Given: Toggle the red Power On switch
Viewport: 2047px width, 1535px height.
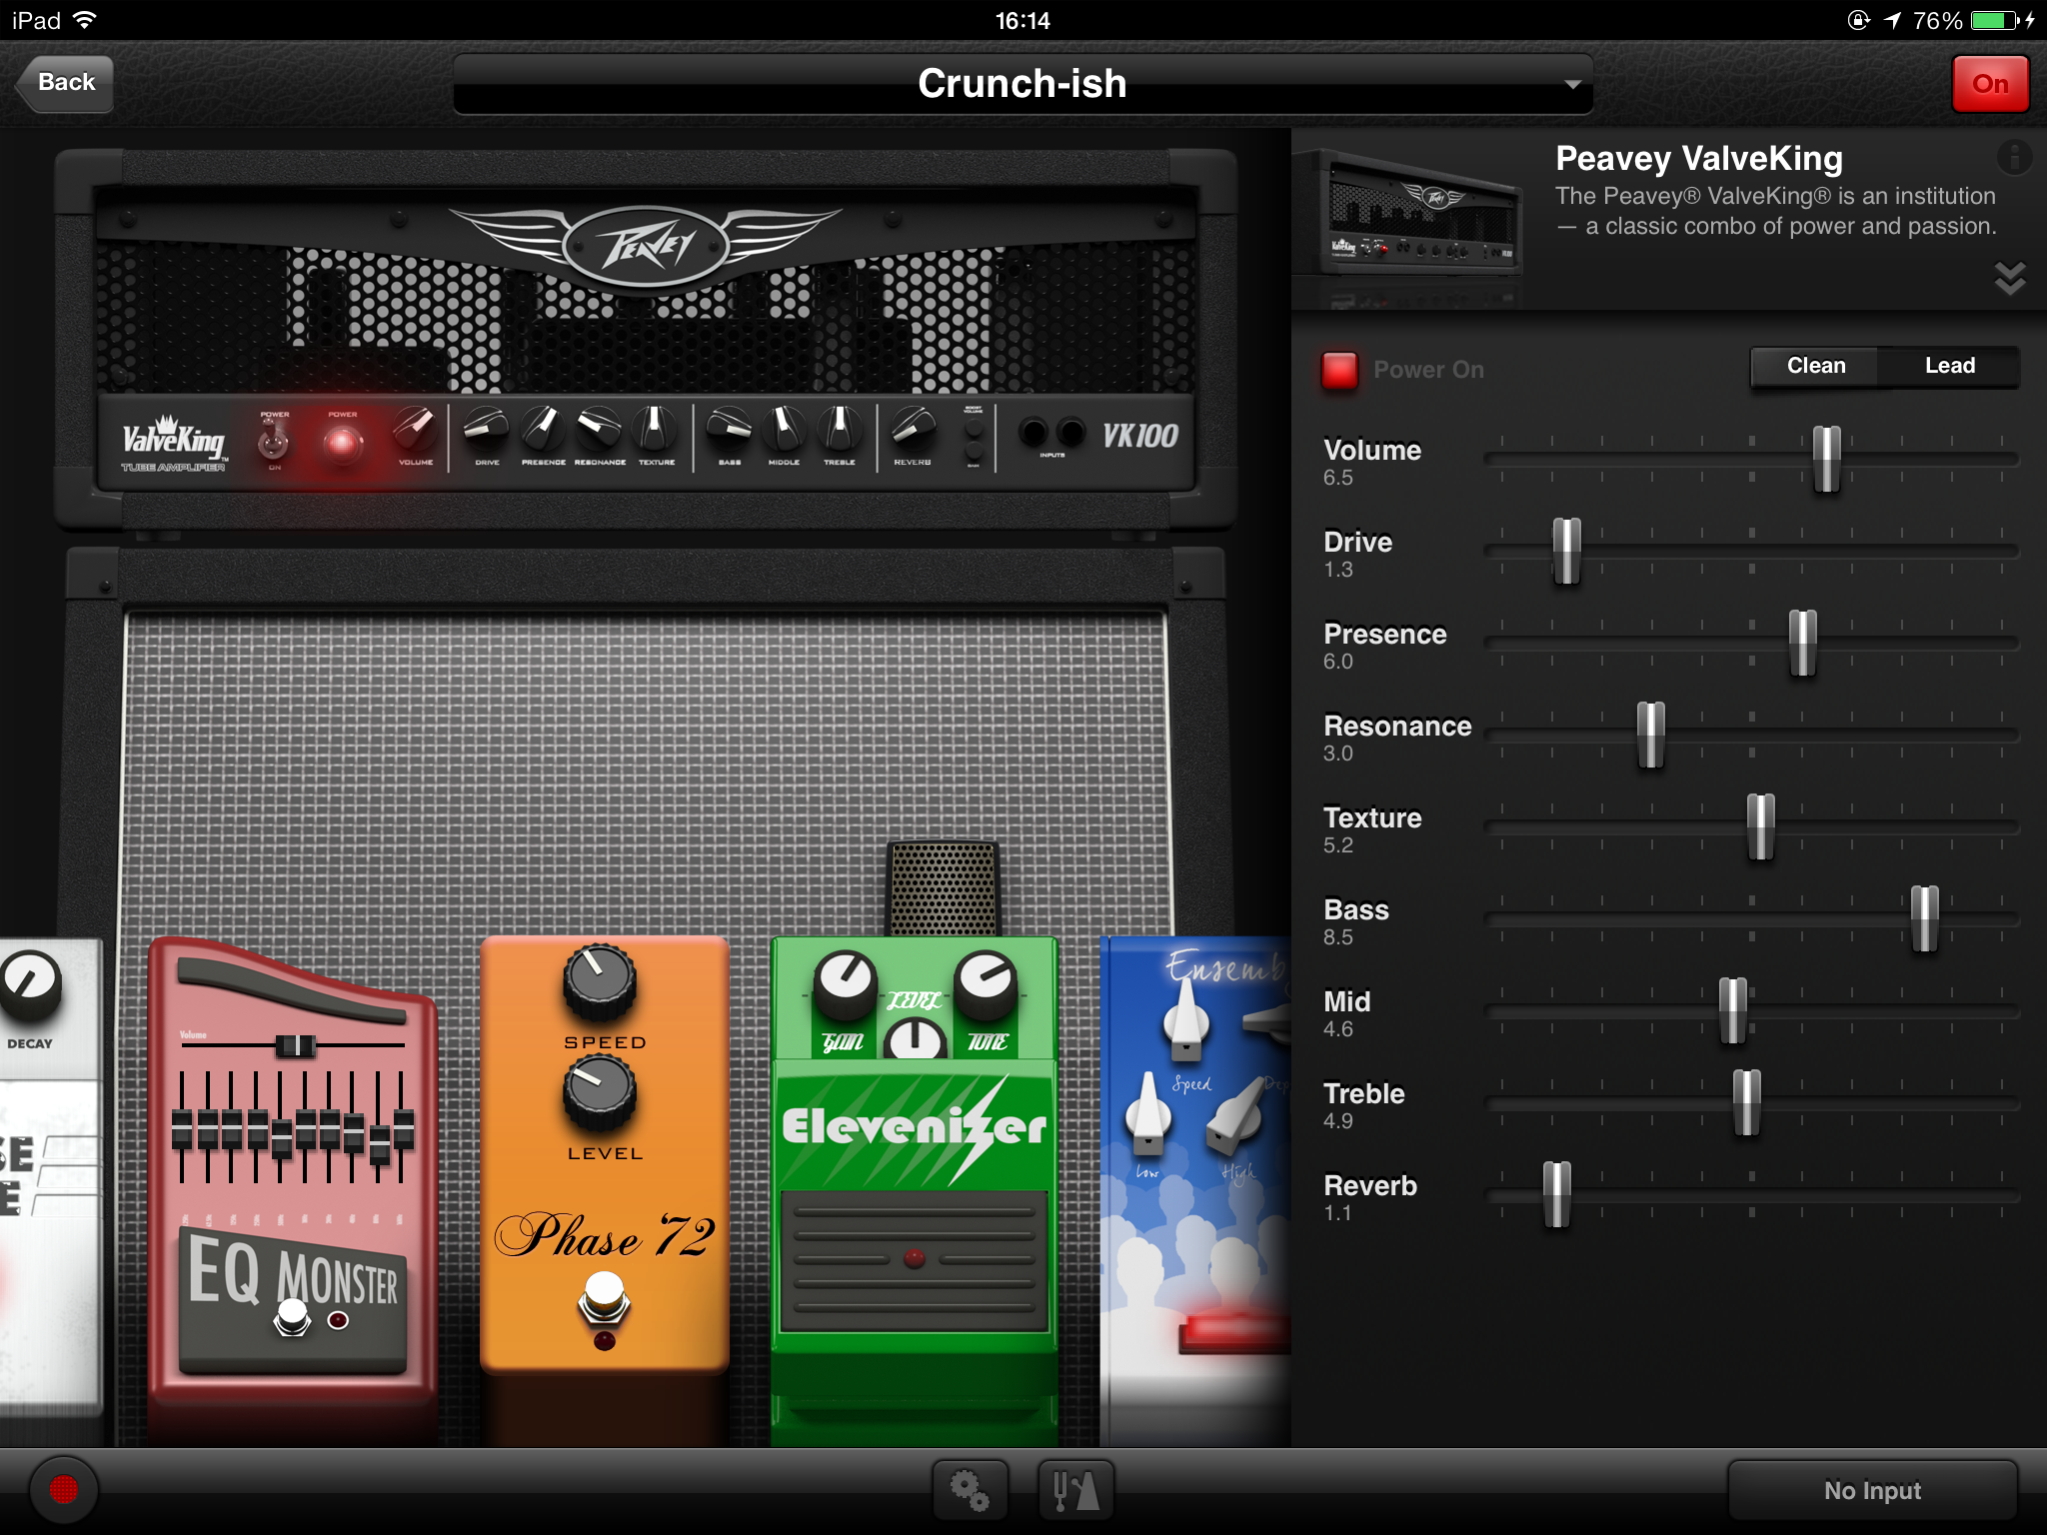Looking at the screenshot, I should pyautogui.click(x=1339, y=370).
